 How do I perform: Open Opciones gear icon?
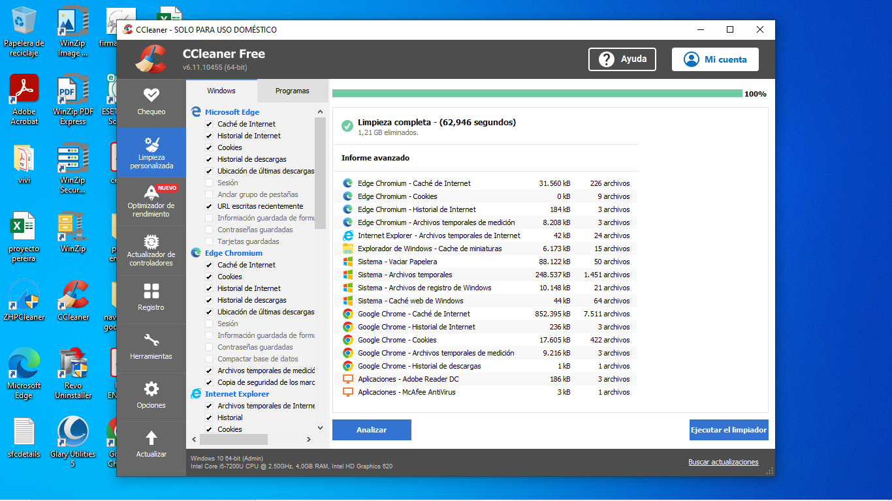click(151, 395)
